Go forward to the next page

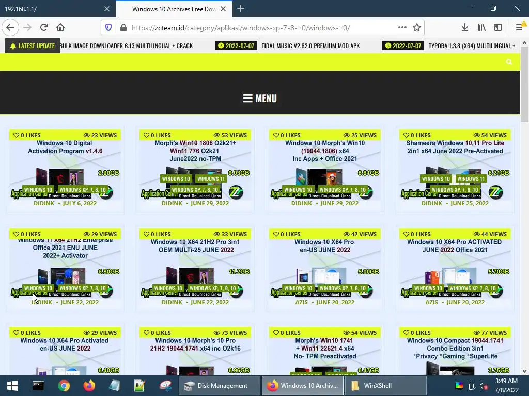[x=27, y=28]
